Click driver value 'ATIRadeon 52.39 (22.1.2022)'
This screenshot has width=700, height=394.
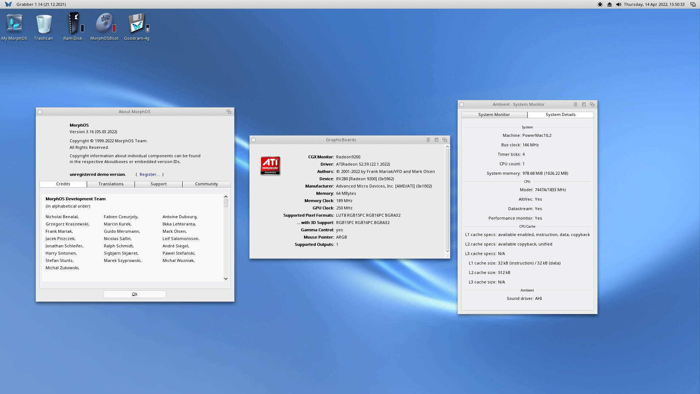(363, 164)
